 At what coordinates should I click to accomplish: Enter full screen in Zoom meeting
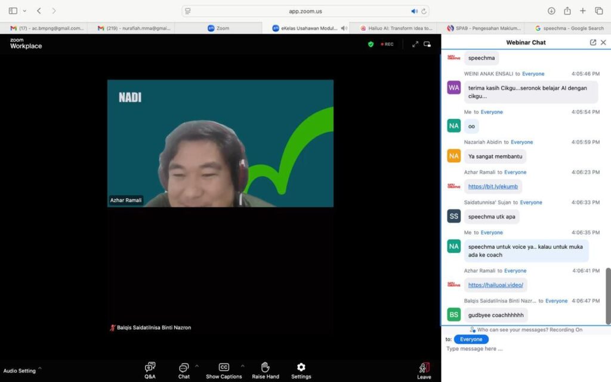pos(415,44)
